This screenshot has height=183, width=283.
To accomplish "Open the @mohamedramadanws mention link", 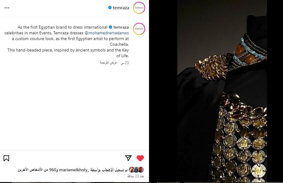I will 107,33.
